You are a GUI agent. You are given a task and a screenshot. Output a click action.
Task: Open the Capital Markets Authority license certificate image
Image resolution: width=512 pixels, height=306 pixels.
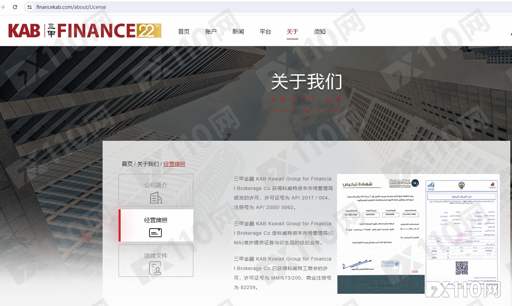click(381, 234)
